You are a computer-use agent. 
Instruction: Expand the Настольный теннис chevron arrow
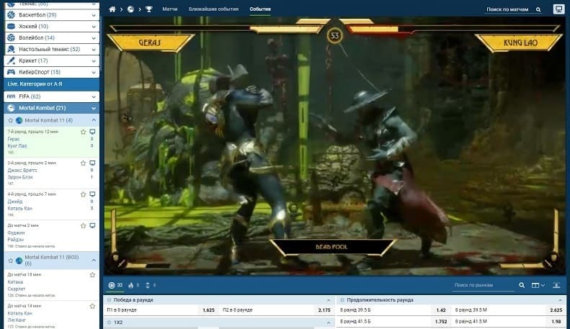click(x=94, y=50)
